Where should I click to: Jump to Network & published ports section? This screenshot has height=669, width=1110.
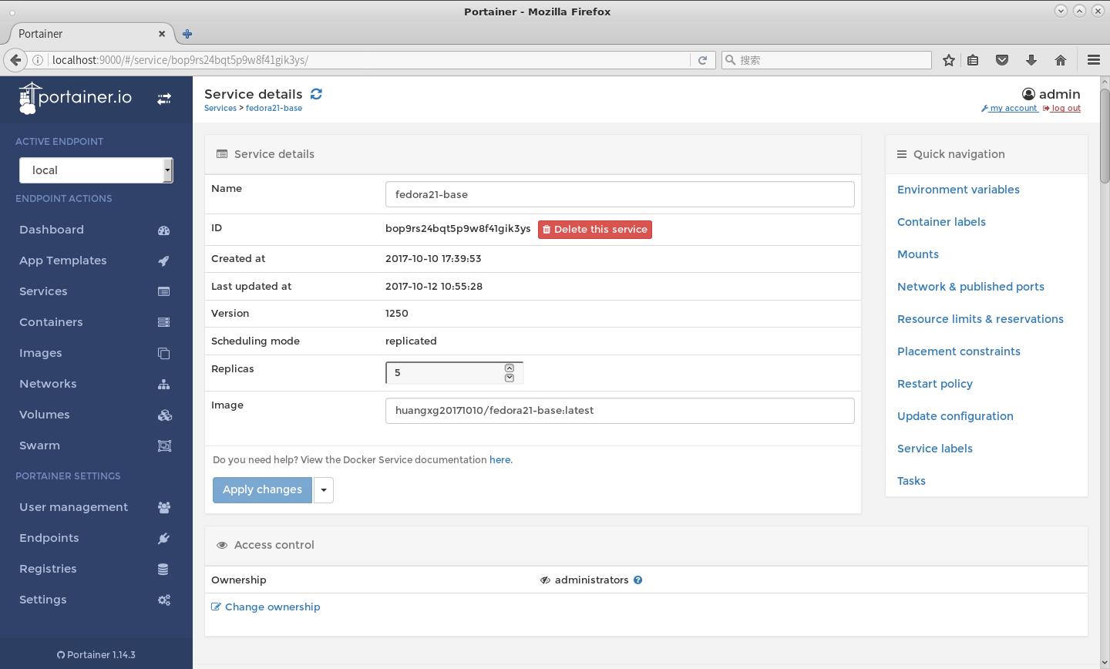click(x=970, y=287)
